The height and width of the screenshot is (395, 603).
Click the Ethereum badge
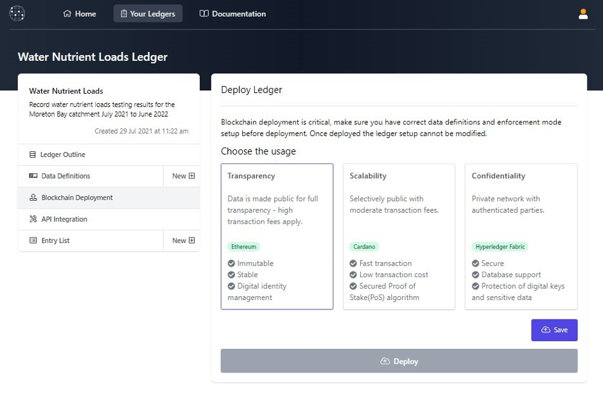point(244,247)
